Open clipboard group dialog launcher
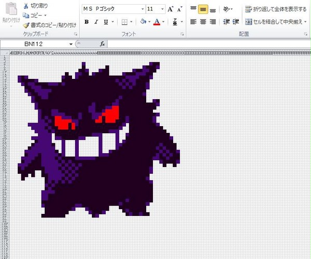311x259 pixels. tap(76, 34)
